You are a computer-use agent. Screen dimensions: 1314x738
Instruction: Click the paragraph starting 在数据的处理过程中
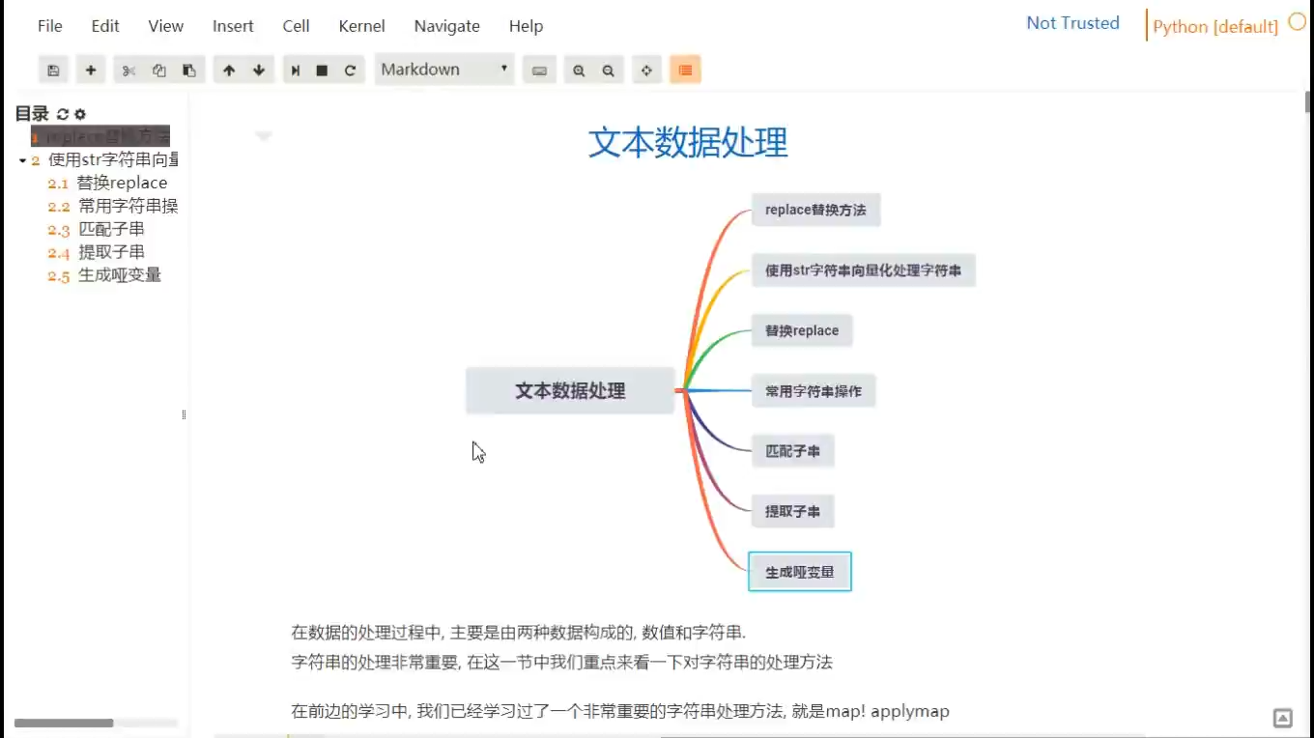tap(519, 633)
